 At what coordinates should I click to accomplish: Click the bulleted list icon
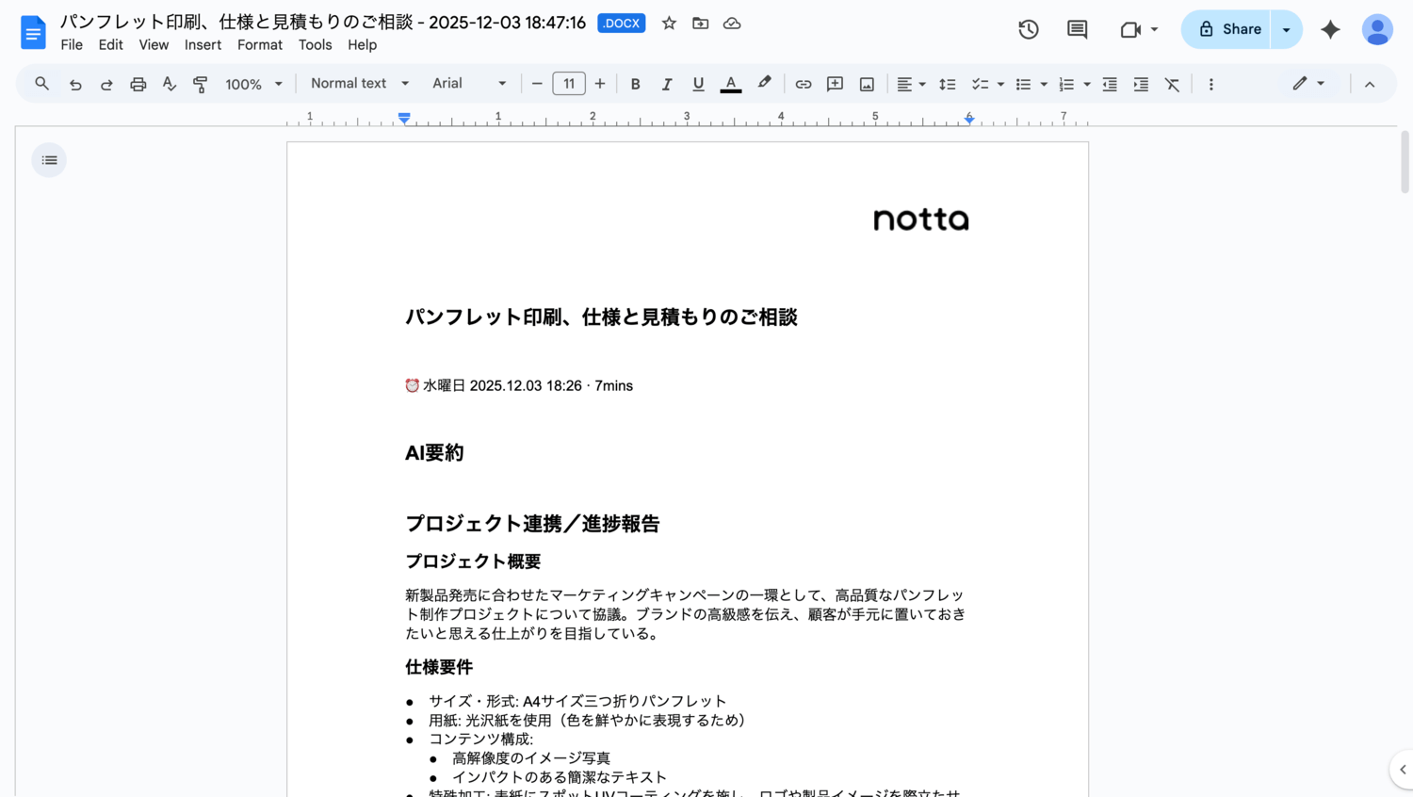click(1023, 84)
